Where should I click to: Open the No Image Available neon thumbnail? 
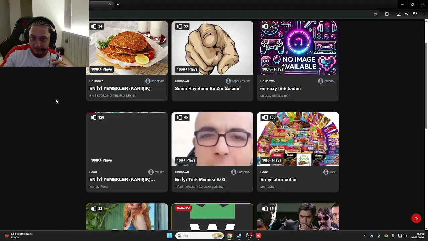[x=298, y=48]
